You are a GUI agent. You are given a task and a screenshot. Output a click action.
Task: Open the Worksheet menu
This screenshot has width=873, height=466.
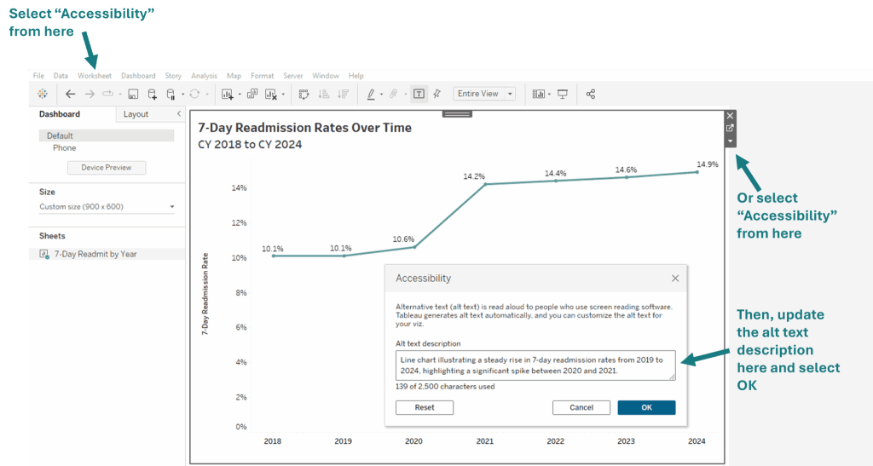pos(94,76)
